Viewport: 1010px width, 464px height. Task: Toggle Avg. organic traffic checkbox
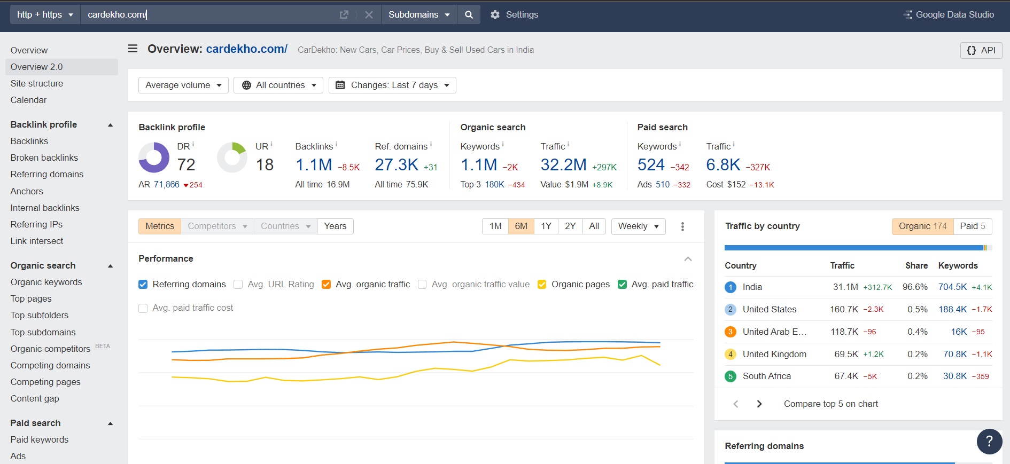tap(326, 285)
